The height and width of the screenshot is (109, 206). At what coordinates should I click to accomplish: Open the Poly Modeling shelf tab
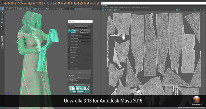18,1
